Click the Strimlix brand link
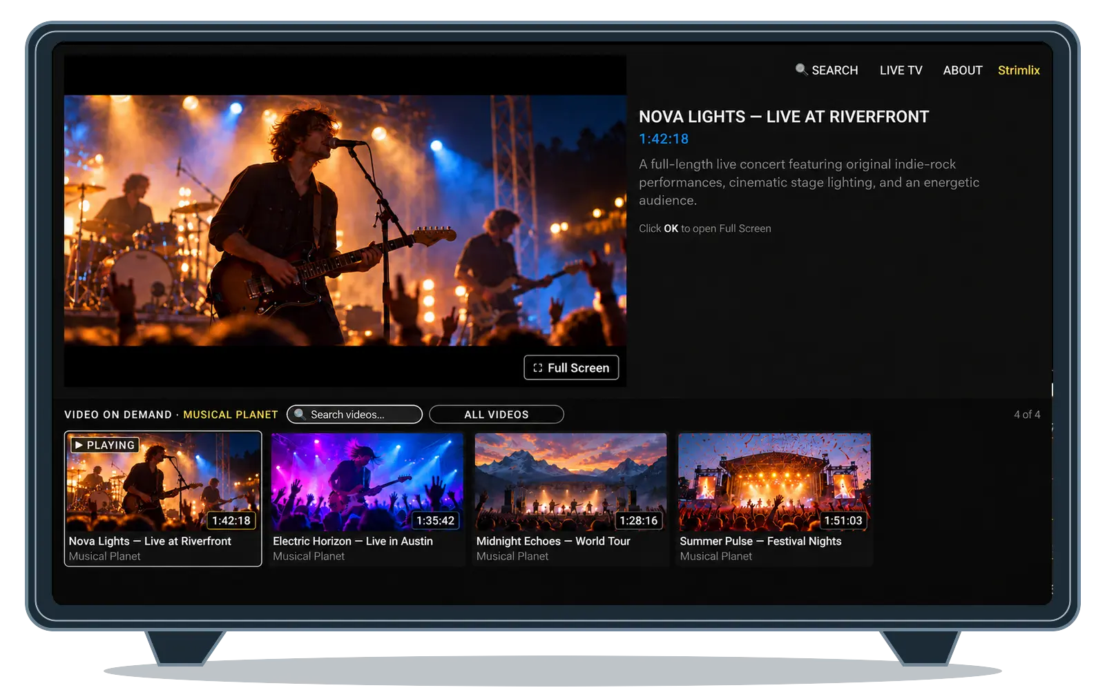 (x=1019, y=70)
